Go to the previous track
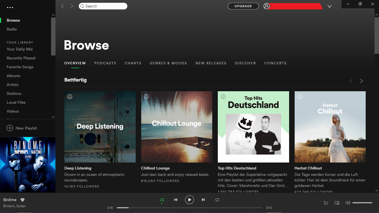379x213 pixels. click(x=176, y=200)
